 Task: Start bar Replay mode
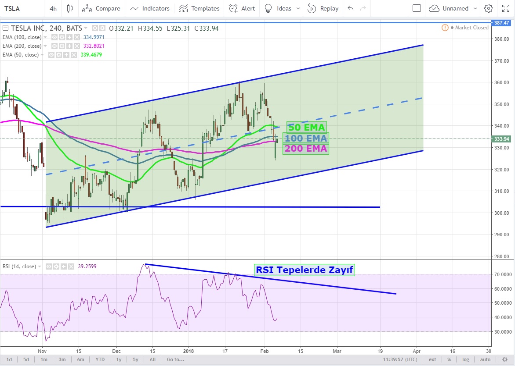pos(323,8)
